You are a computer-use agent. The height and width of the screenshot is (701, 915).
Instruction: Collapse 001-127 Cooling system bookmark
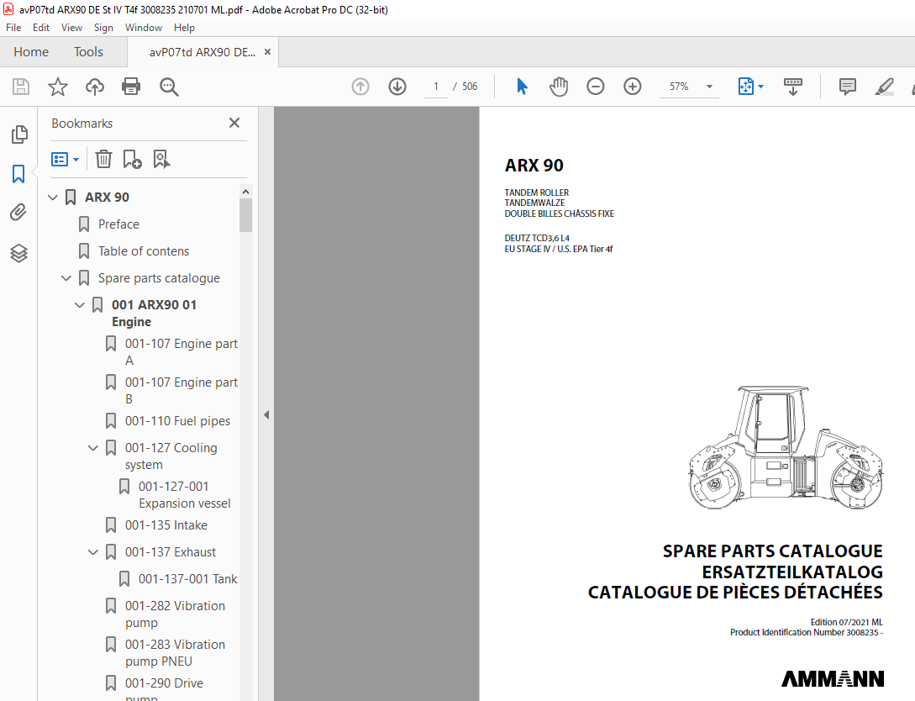tap(93, 448)
